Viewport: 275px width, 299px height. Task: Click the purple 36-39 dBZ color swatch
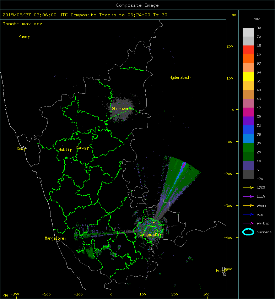click(x=248, y=121)
